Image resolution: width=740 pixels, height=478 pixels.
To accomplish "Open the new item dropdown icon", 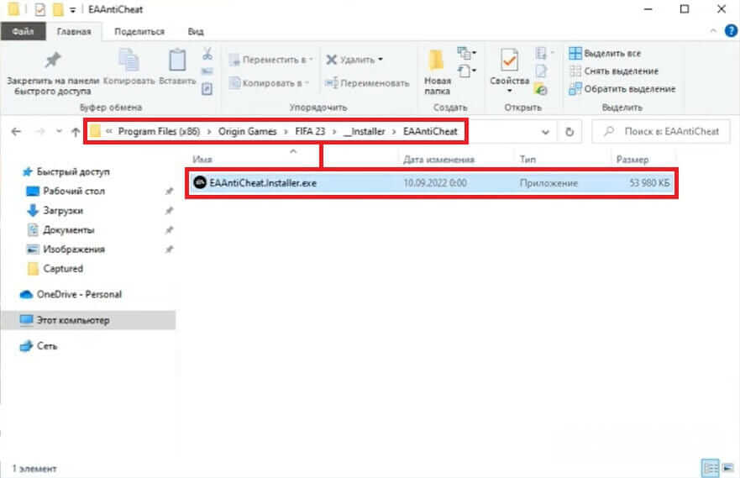I will tap(467, 53).
